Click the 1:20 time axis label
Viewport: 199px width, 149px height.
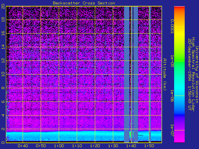click(95, 146)
